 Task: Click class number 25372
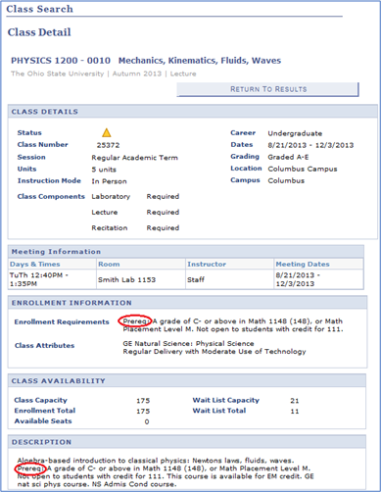108,145
